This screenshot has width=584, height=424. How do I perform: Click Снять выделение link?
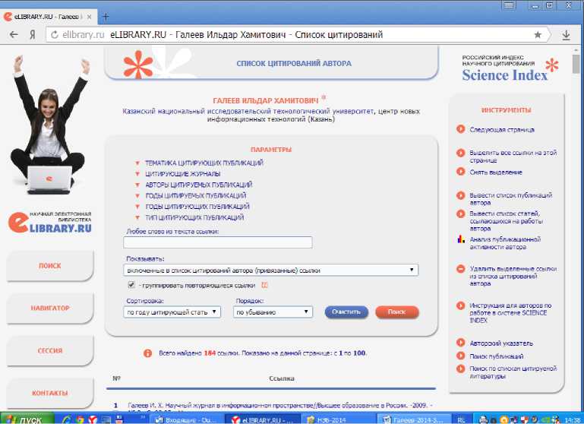pos(496,172)
